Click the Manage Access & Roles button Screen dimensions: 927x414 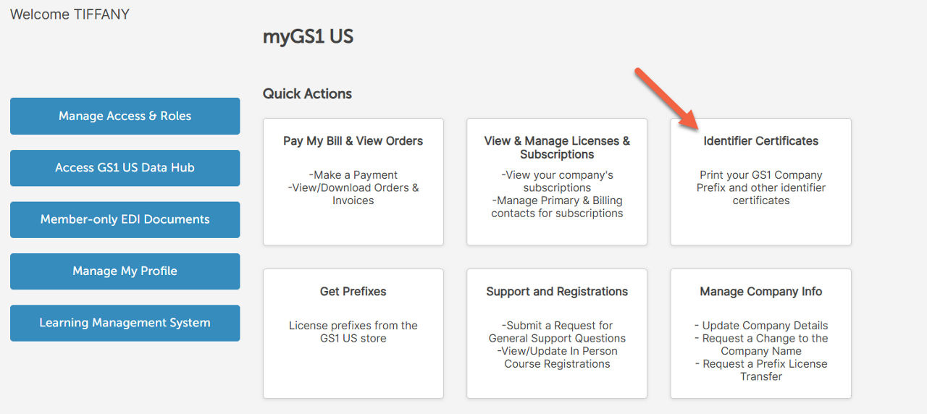coord(125,116)
